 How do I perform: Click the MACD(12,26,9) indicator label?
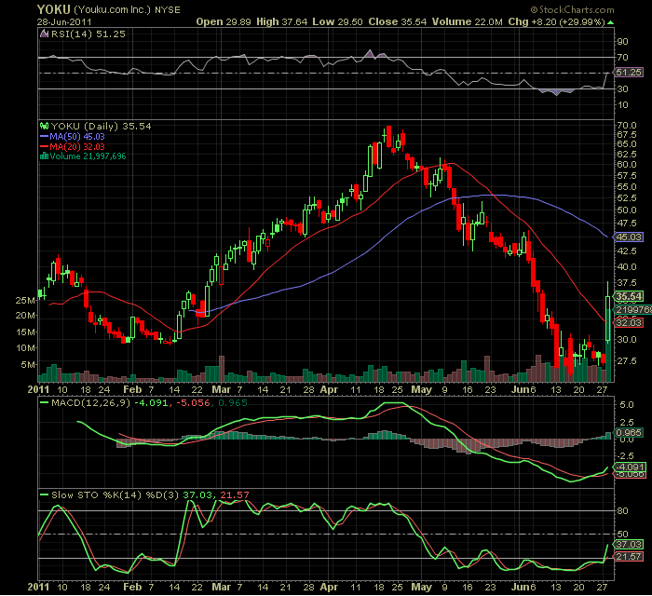[90, 402]
